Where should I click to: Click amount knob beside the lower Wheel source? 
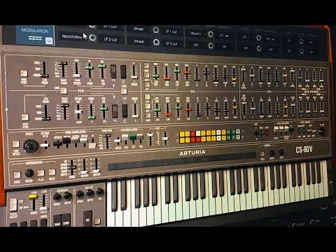[156, 42]
